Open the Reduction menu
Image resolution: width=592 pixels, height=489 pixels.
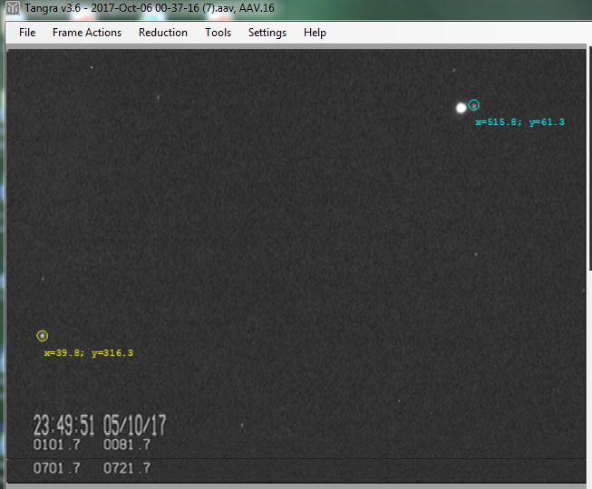163,33
